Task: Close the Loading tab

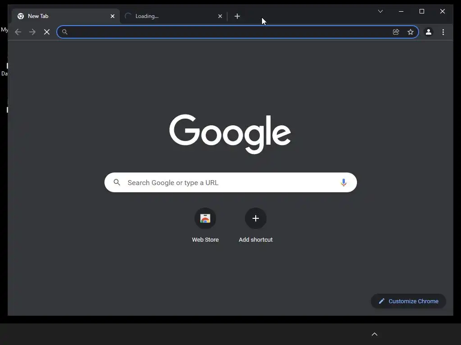Action: click(220, 16)
